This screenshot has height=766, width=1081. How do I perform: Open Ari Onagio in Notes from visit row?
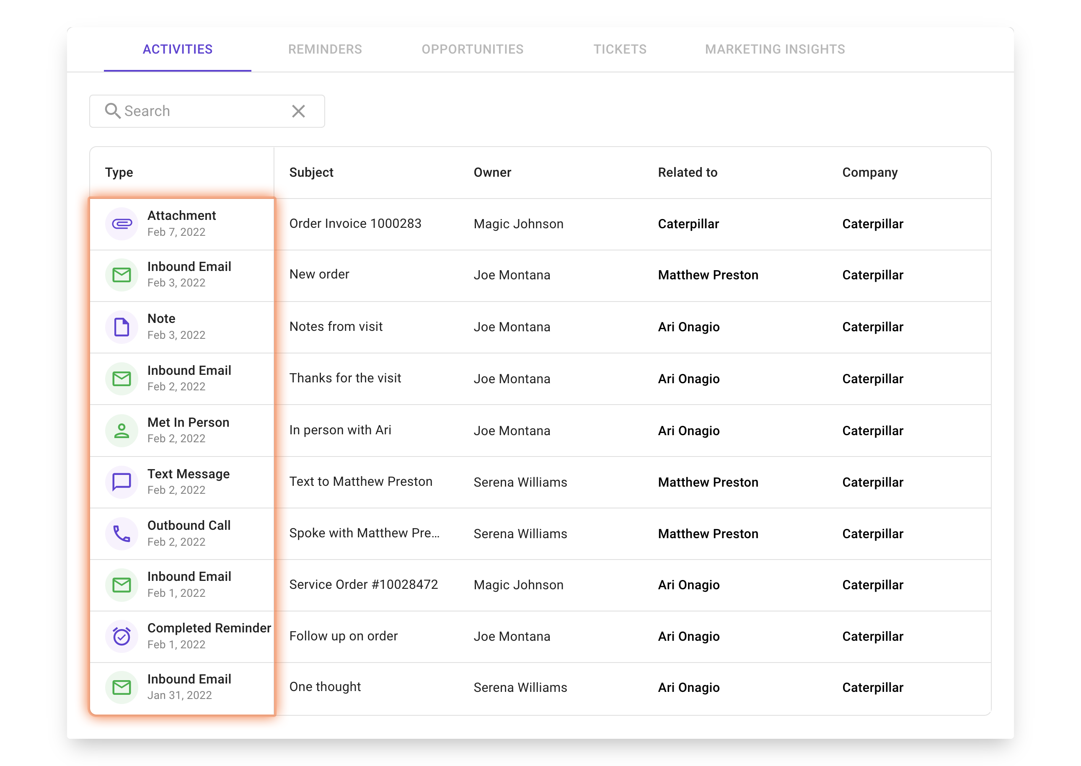[688, 327]
